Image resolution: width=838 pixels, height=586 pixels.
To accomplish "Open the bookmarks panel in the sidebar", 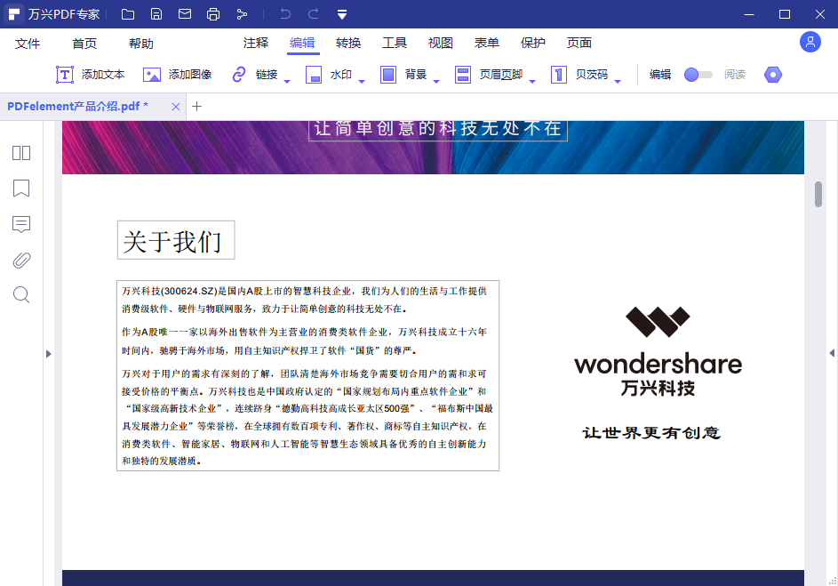I will coord(20,189).
